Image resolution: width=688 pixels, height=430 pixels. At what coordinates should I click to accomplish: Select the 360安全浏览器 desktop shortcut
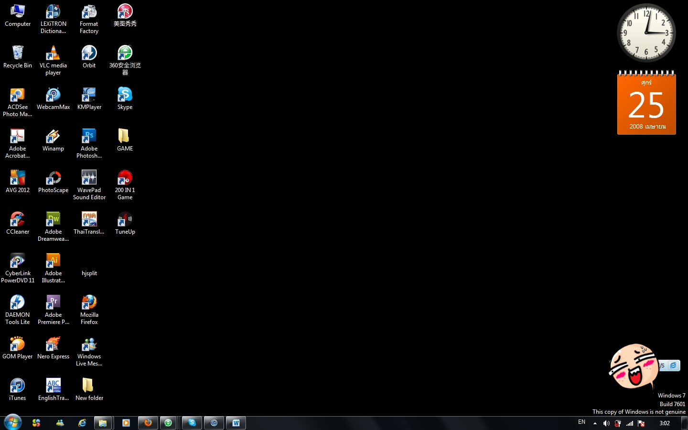pyautogui.click(x=125, y=61)
